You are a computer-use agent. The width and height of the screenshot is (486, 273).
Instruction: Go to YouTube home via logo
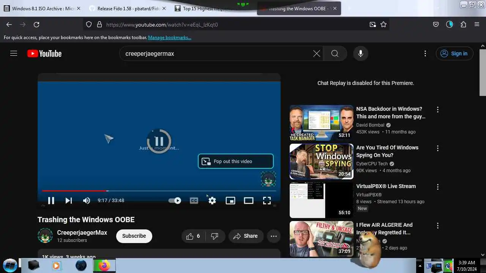[x=44, y=53]
